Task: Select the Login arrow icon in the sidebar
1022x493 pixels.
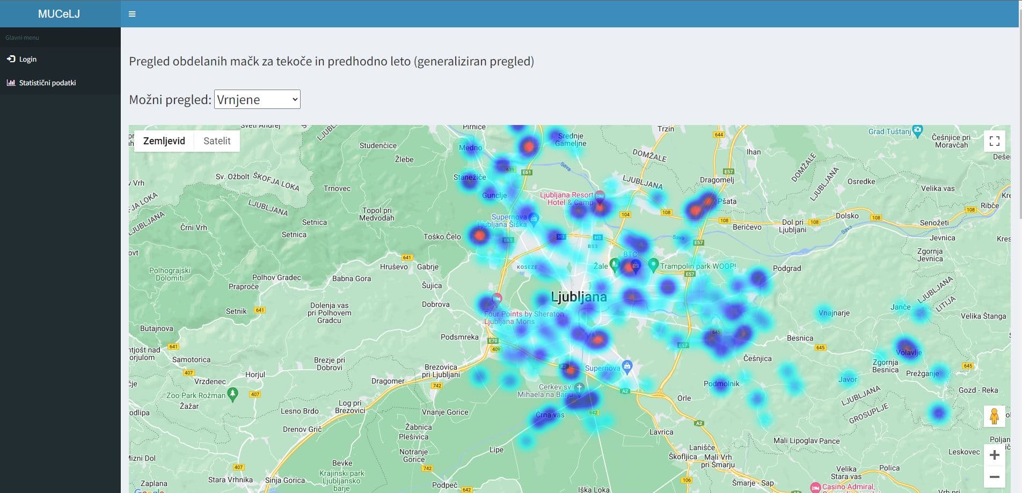Action: 10,59
